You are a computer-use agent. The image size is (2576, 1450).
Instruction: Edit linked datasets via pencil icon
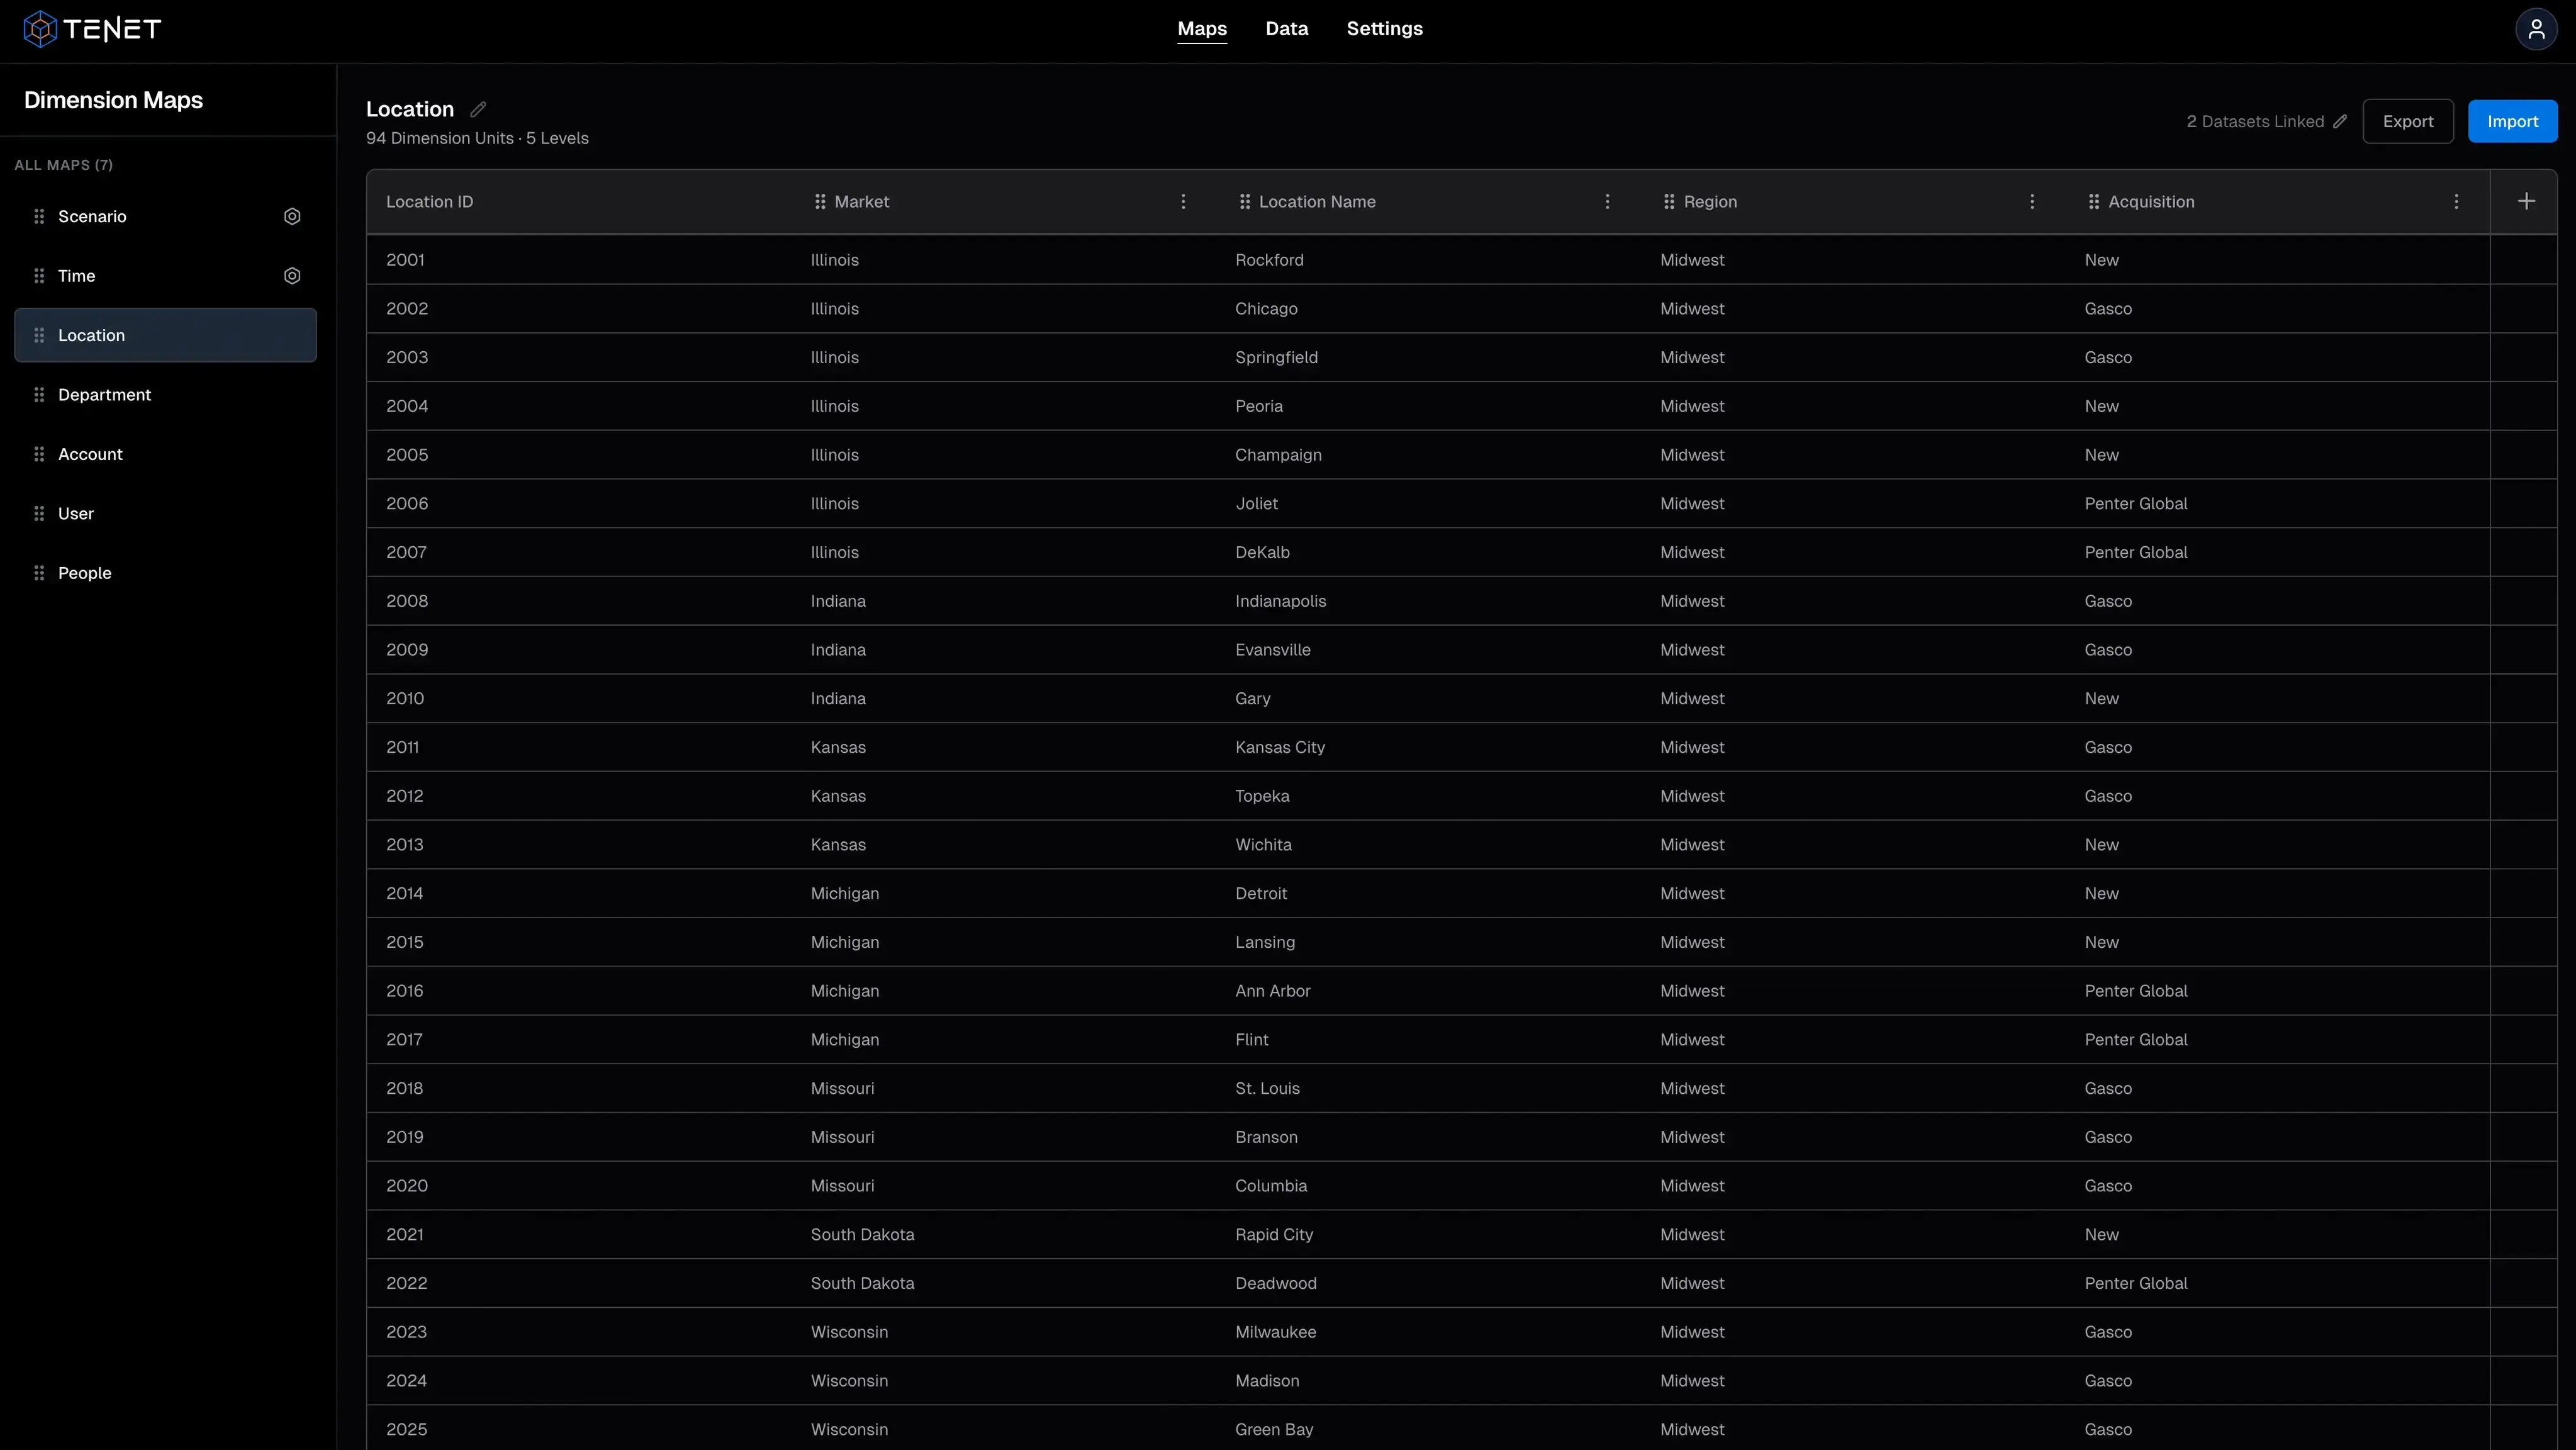coord(2340,121)
